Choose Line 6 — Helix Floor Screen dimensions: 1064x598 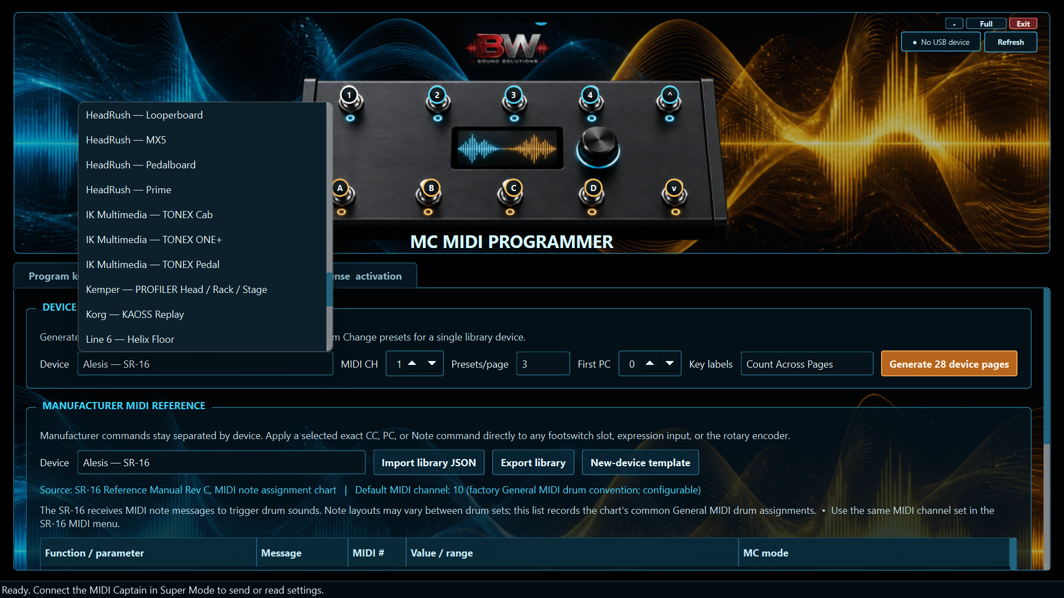click(x=202, y=339)
